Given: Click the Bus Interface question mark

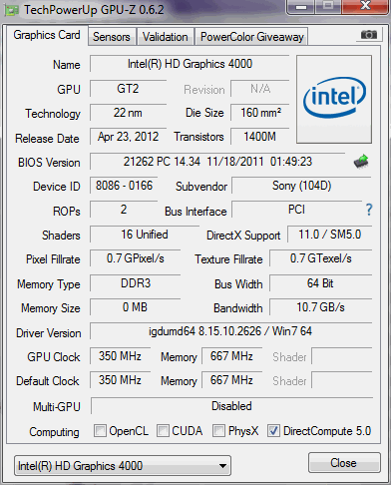Looking at the screenshot, I should 369,210.
